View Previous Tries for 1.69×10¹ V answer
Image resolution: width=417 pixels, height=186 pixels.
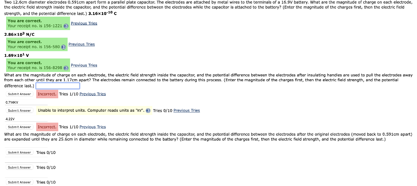pos(84,65)
